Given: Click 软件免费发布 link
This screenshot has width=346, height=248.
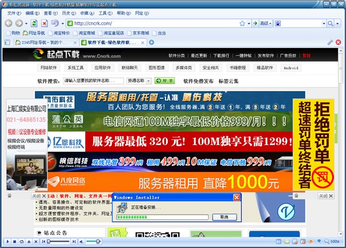Looking at the screenshot, I should tap(198, 81).
